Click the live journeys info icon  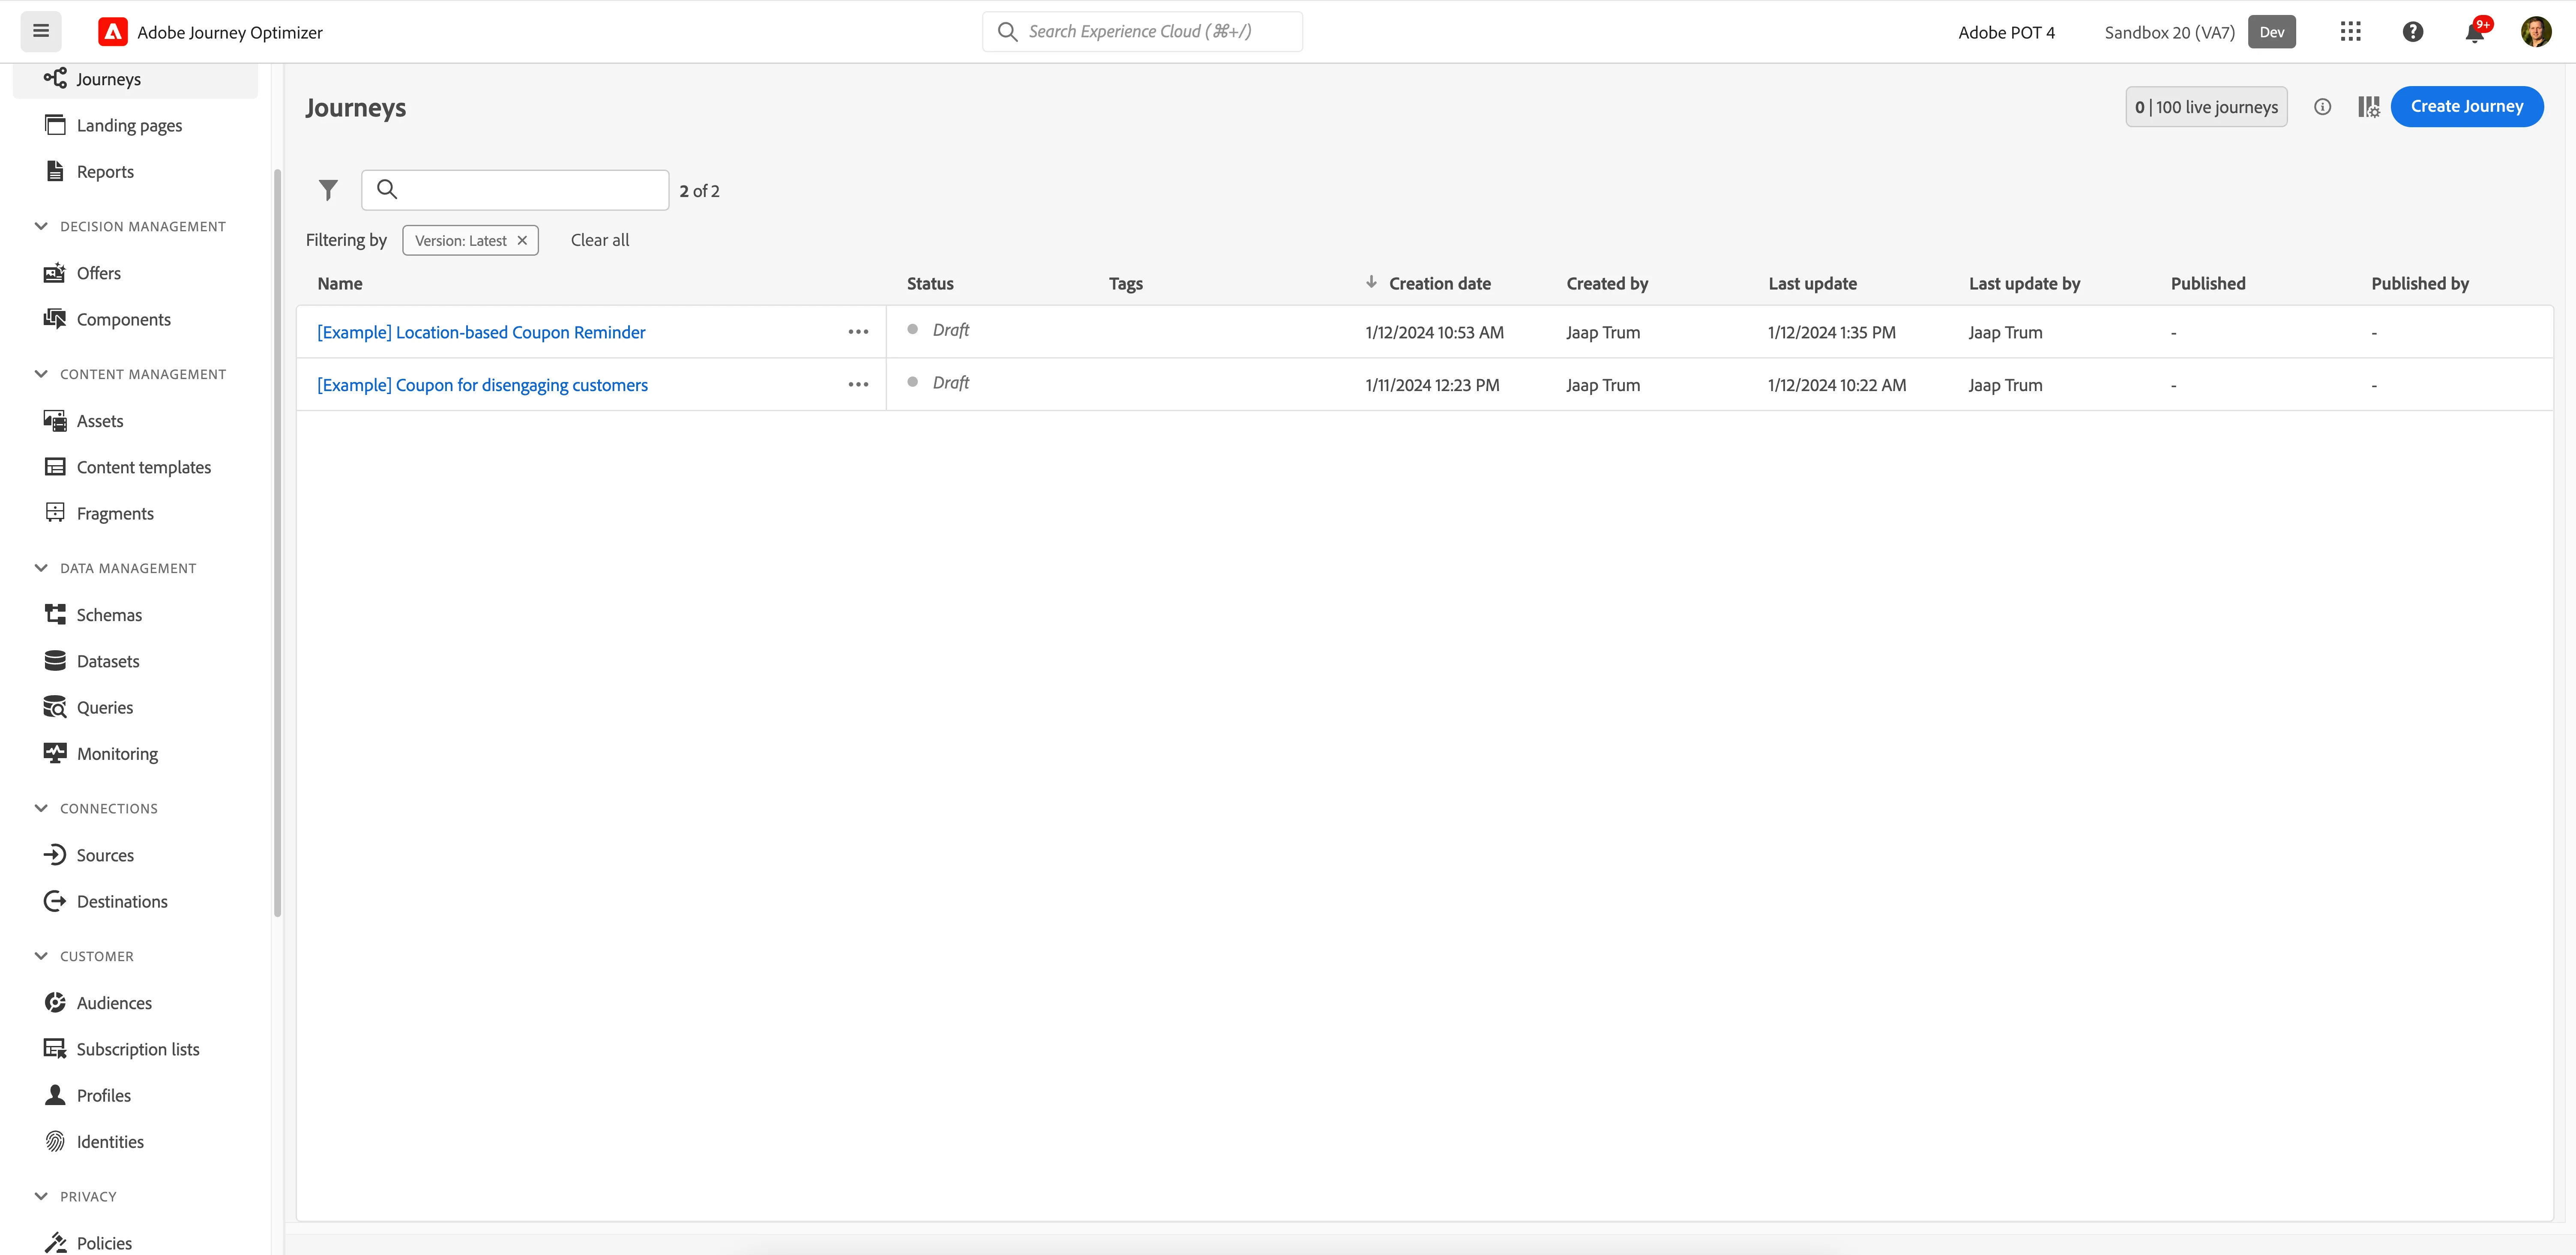(x=2322, y=107)
